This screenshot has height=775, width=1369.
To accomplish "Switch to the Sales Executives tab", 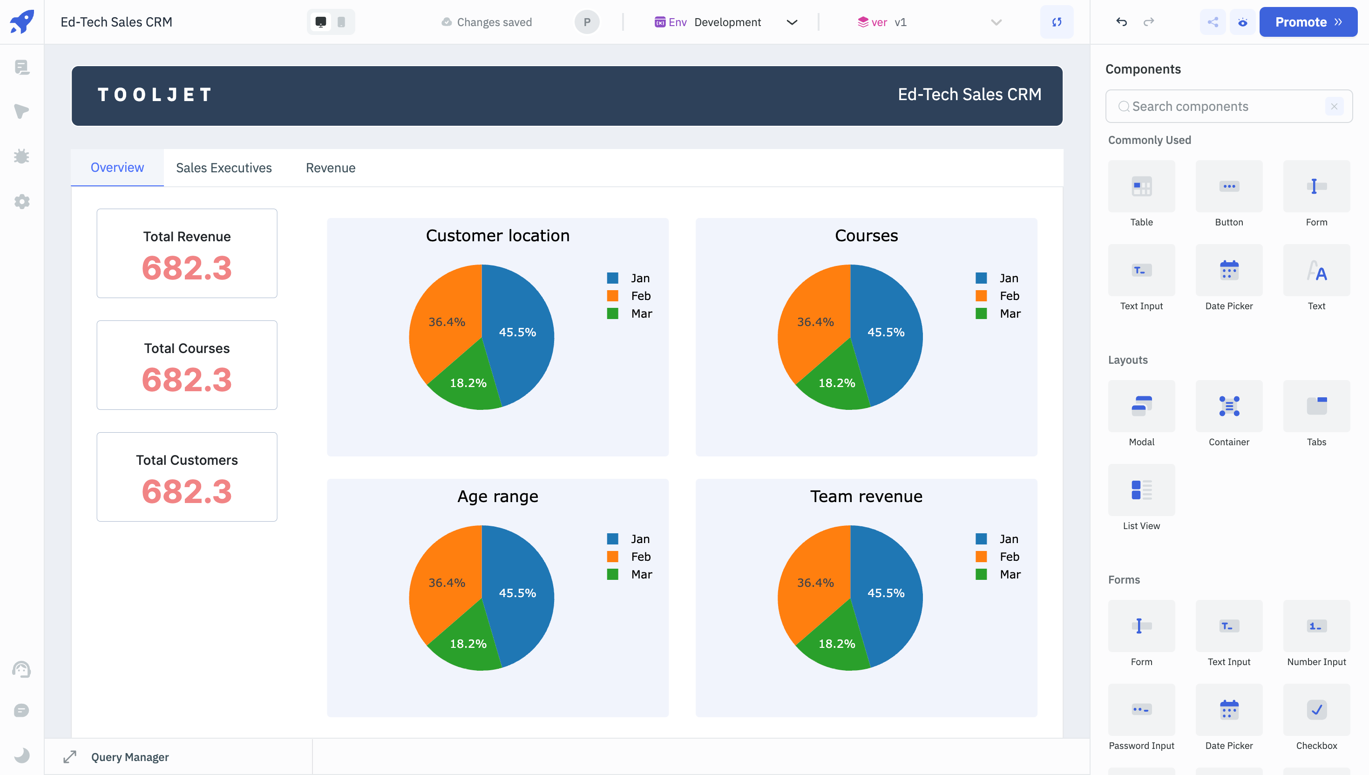I will pos(224,168).
